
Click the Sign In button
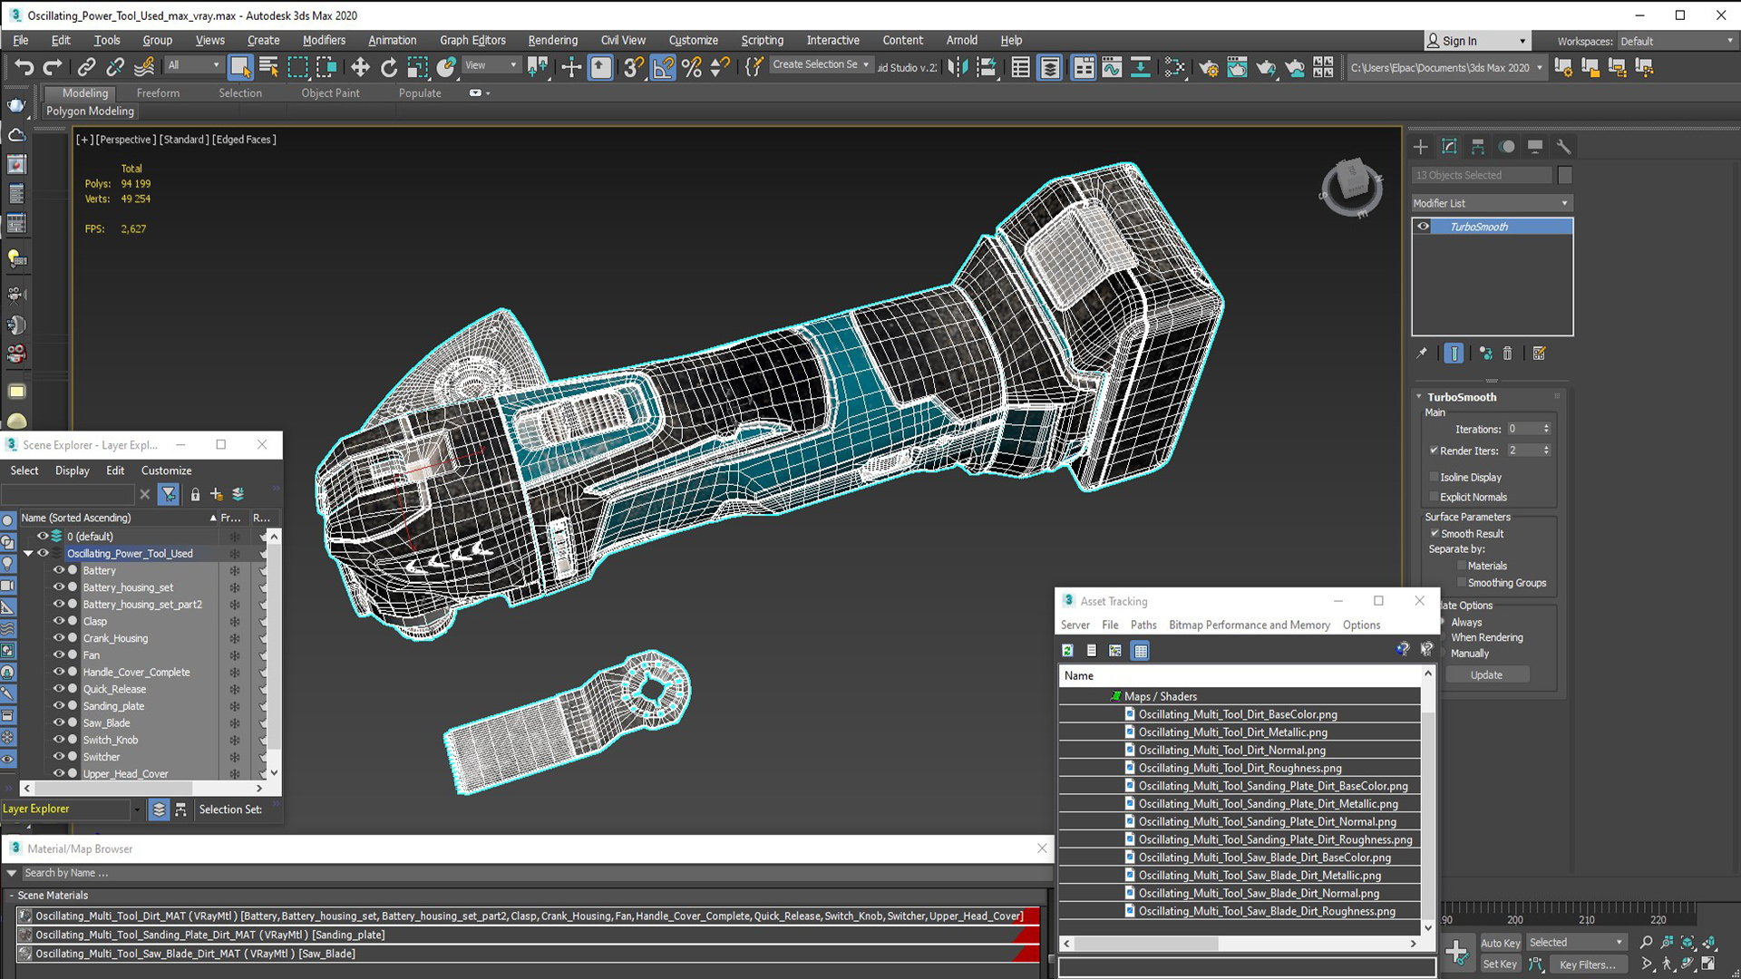[1477, 41]
